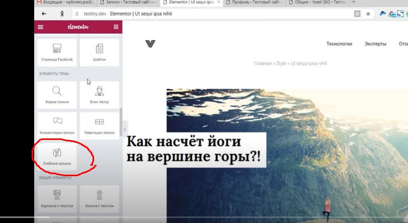Open the Эксперты menu item
The image size is (408, 223).
click(x=375, y=44)
